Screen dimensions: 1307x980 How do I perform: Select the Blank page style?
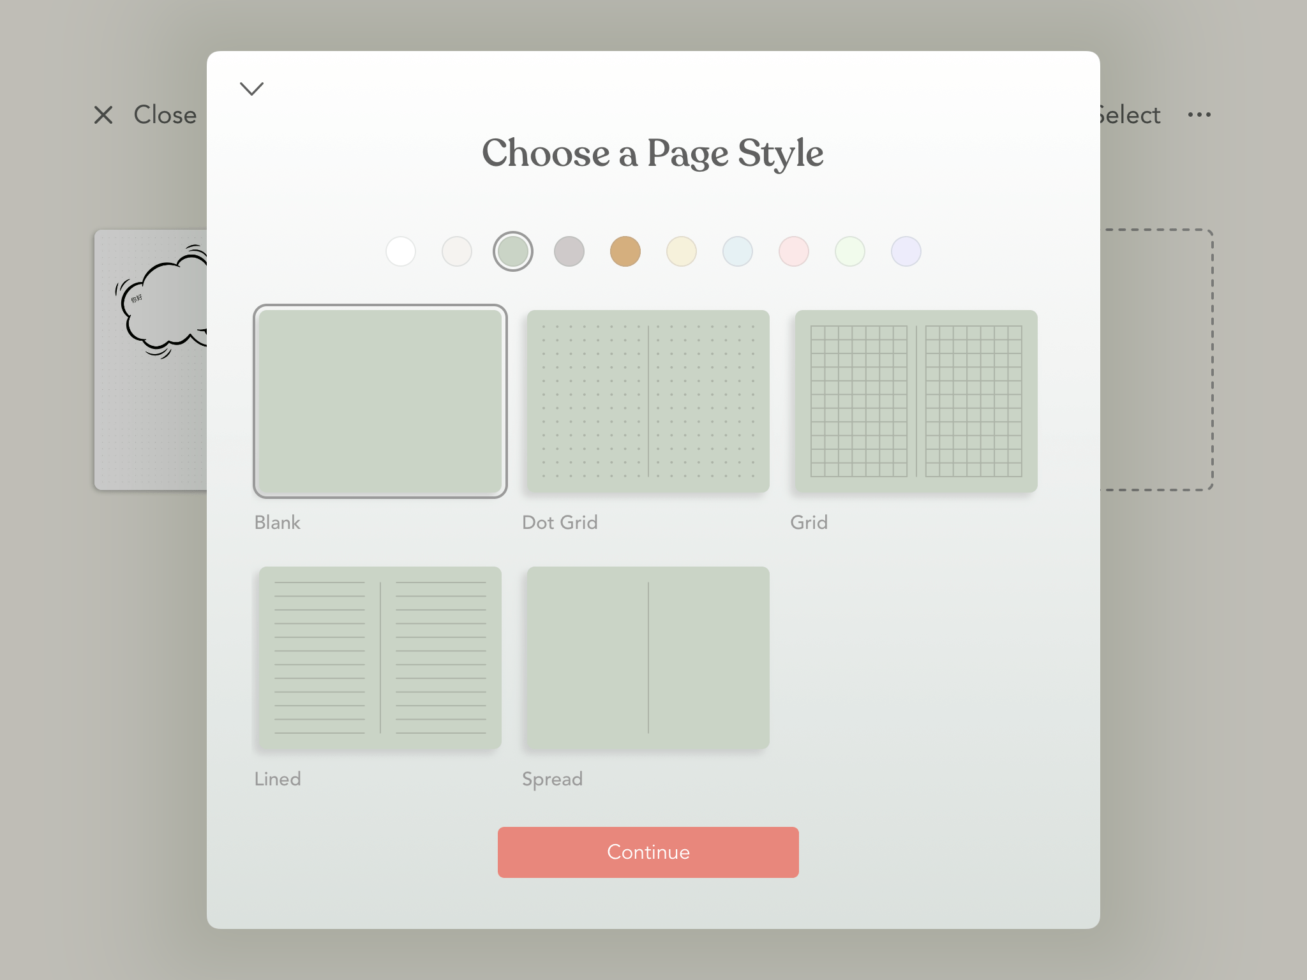click(380, 401)
